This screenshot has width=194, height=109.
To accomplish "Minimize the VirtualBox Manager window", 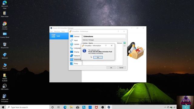I will (x=132, y=28).
